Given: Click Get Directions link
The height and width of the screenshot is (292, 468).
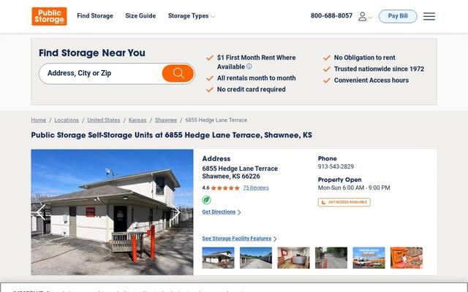Looking at the screenshot, I should 221,212.
